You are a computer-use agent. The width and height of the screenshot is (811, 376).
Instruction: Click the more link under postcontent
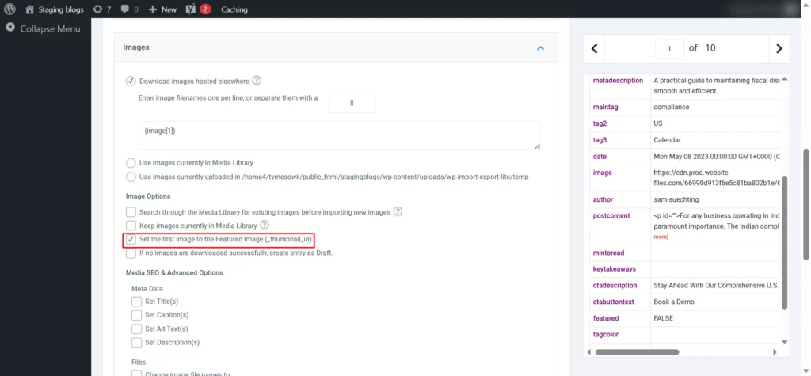pyautogui.click(x=661, y=237)
